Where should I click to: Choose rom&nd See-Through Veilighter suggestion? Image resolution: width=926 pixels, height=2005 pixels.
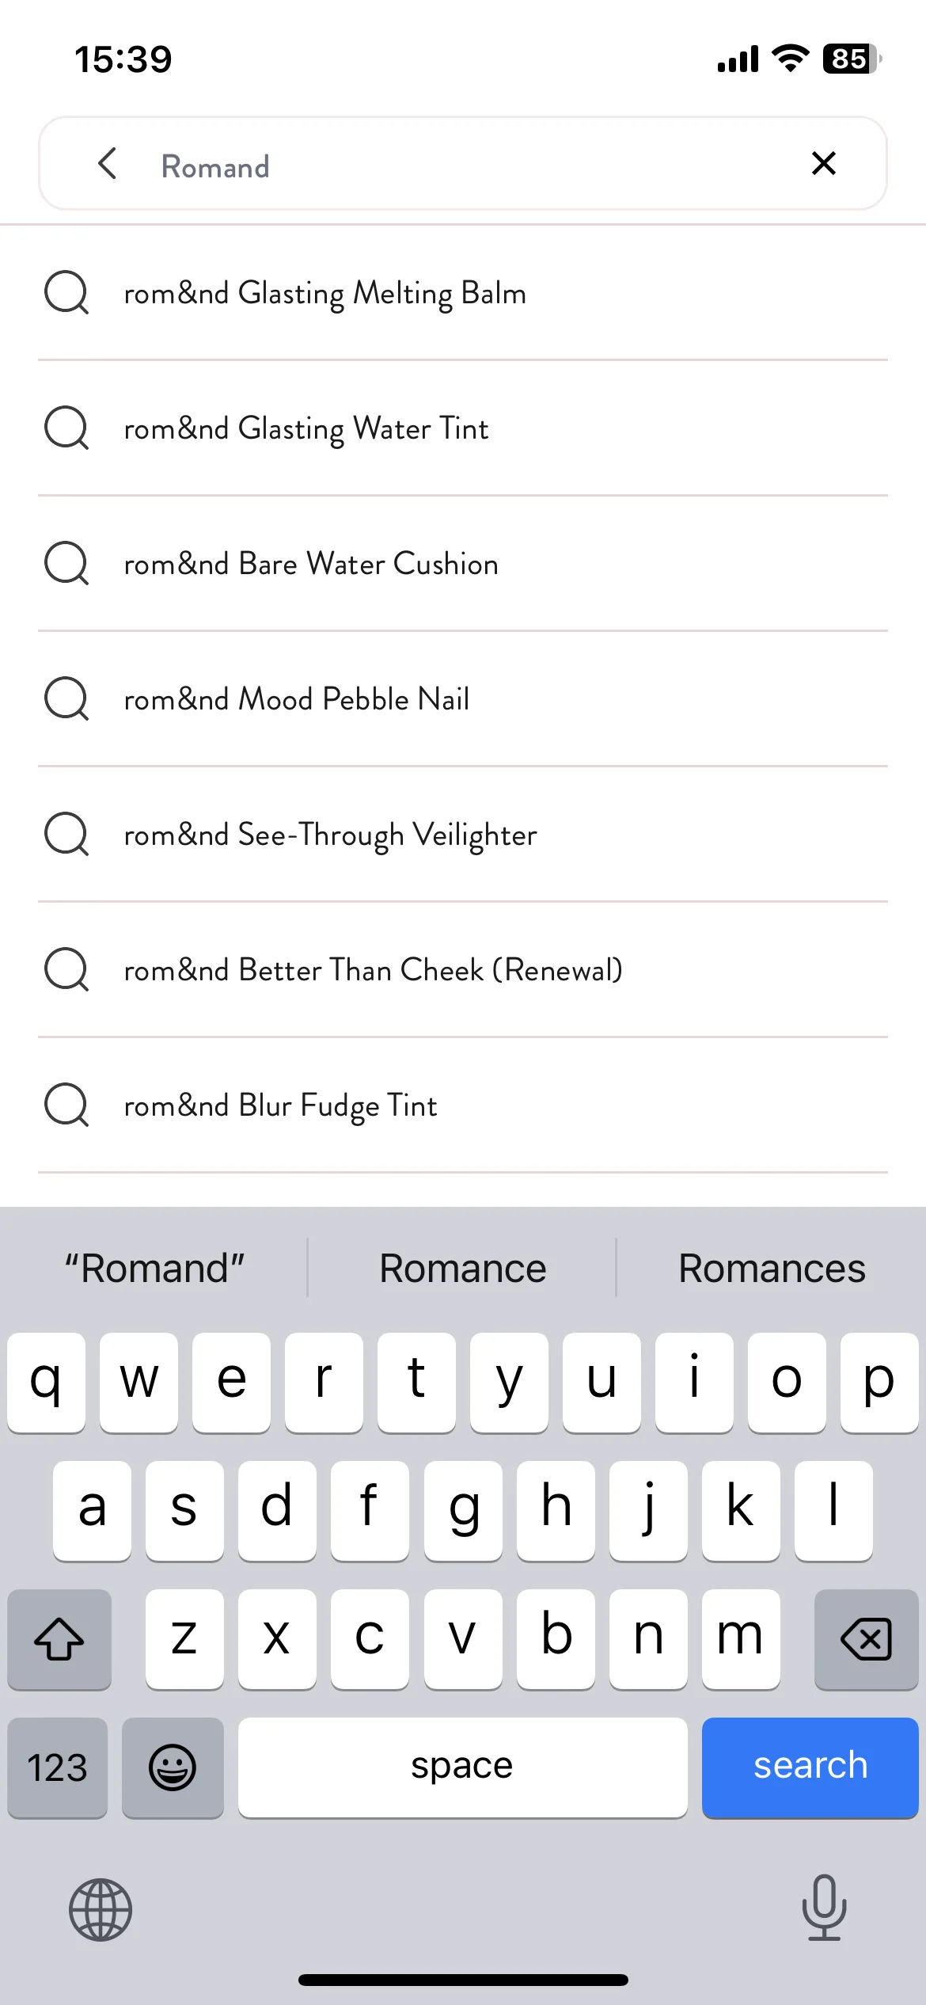click(463, 835)
